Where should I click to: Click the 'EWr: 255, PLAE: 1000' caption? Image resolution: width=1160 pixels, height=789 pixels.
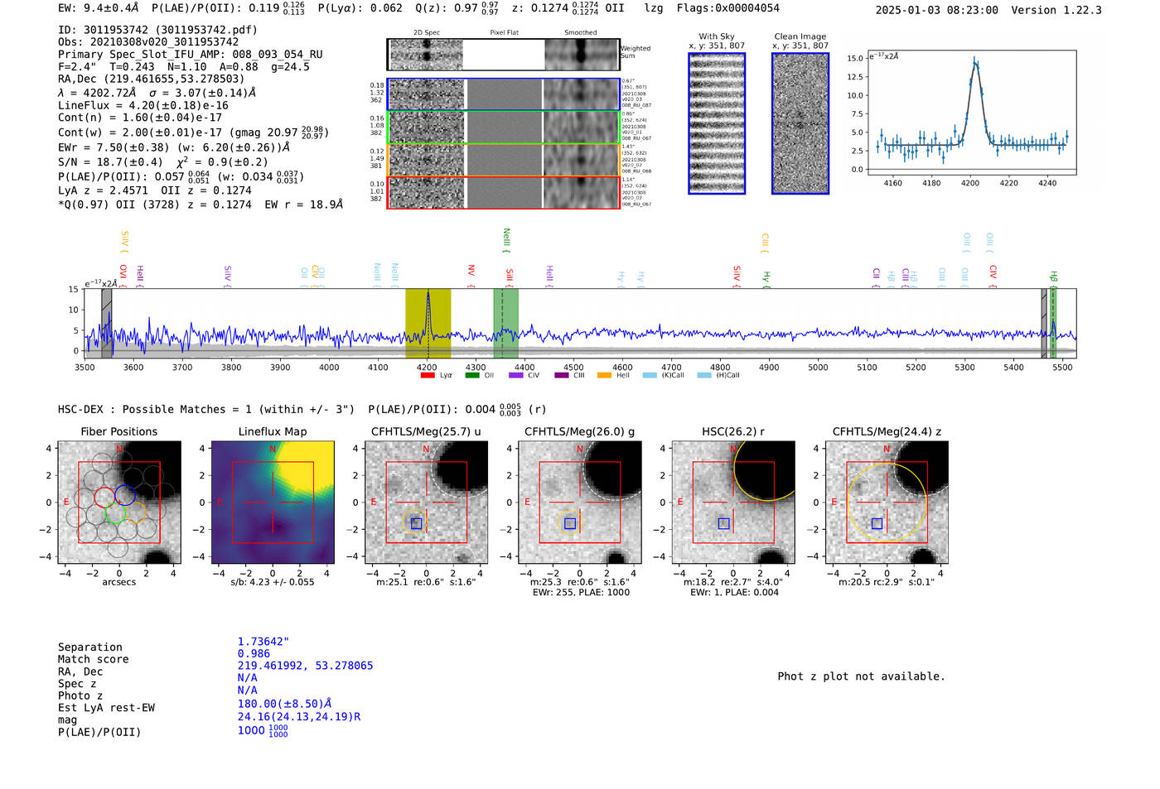click(x=581, y=593)
